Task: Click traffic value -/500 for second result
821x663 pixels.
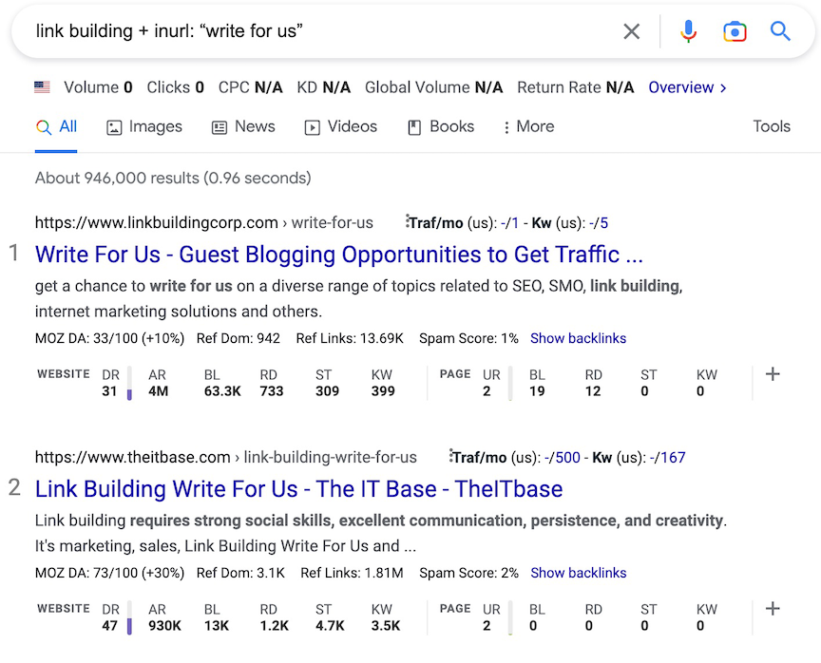Action: (x=563, y=458)
